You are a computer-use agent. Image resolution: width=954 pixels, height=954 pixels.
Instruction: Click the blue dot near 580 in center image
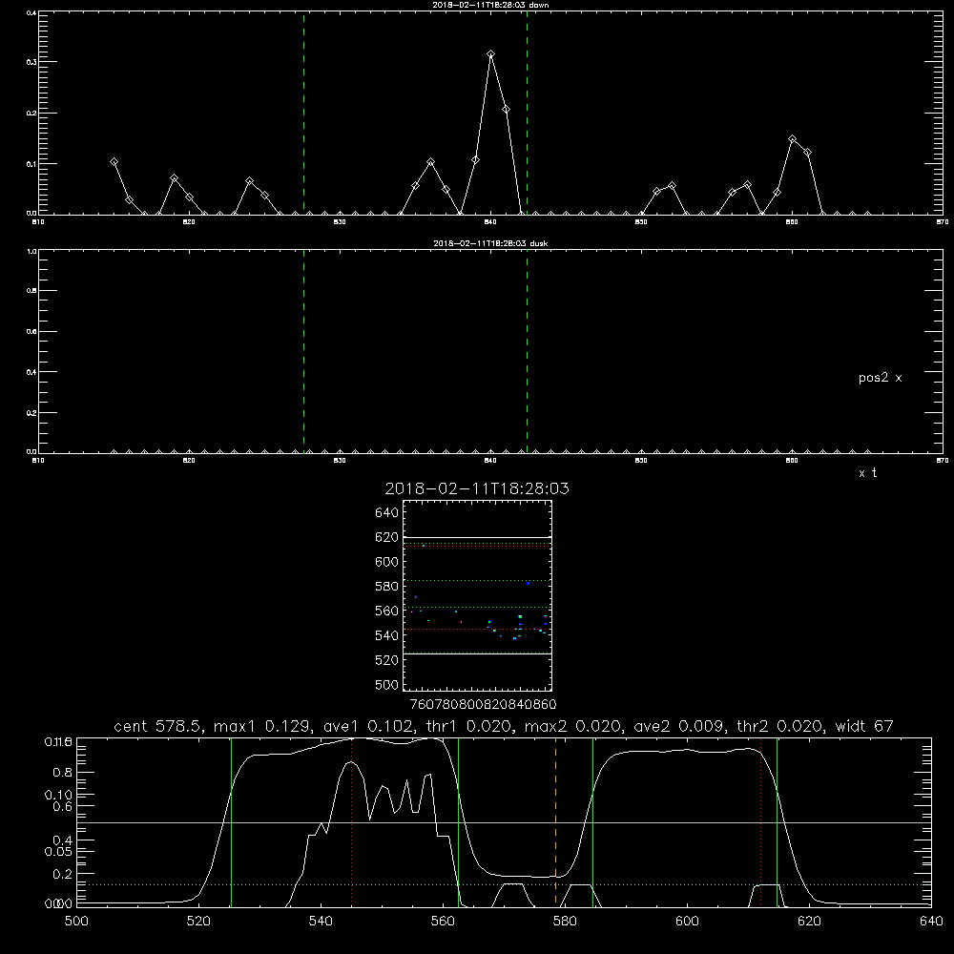[x=529, y=584]
